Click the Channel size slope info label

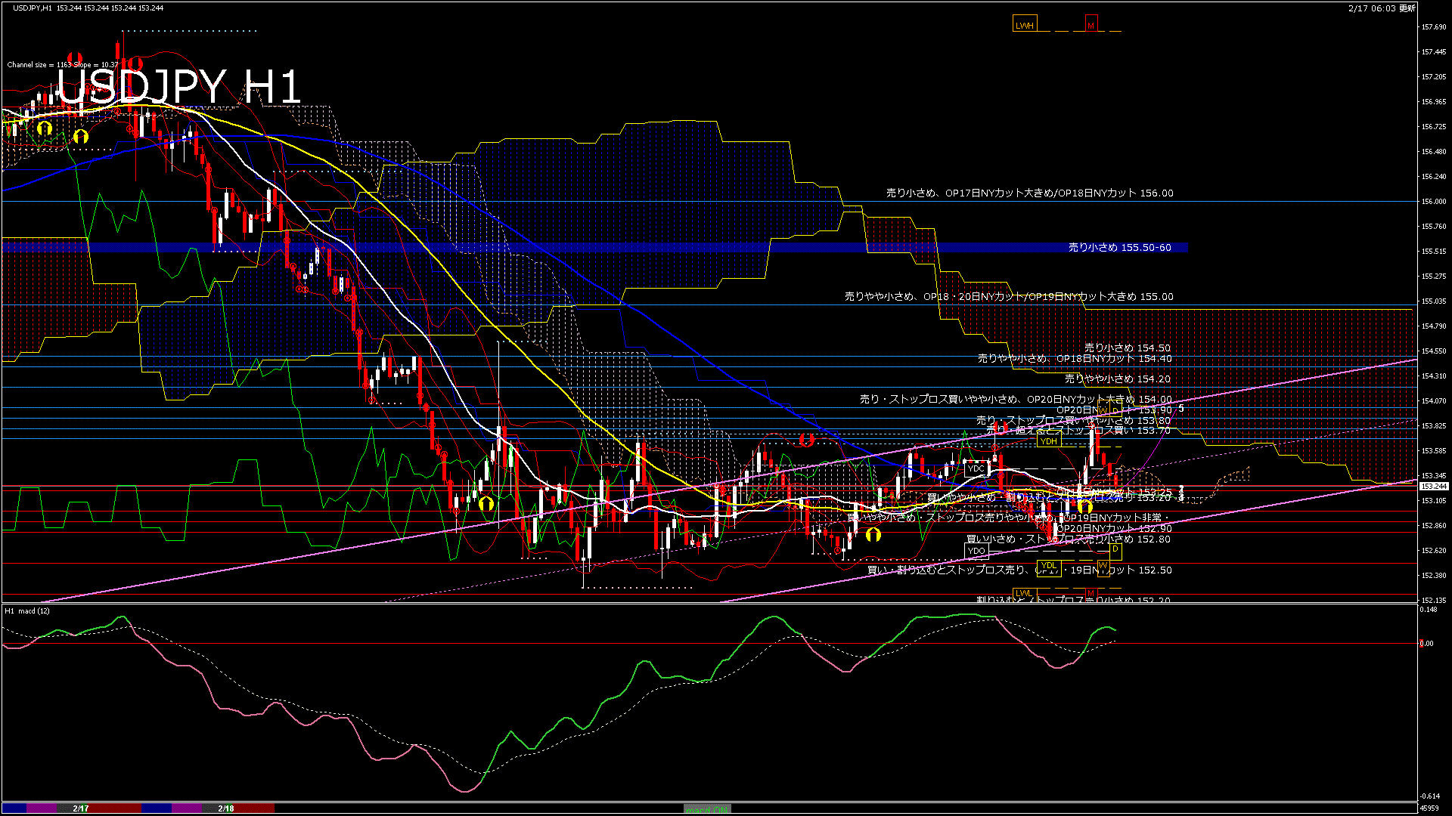point(63,65)
